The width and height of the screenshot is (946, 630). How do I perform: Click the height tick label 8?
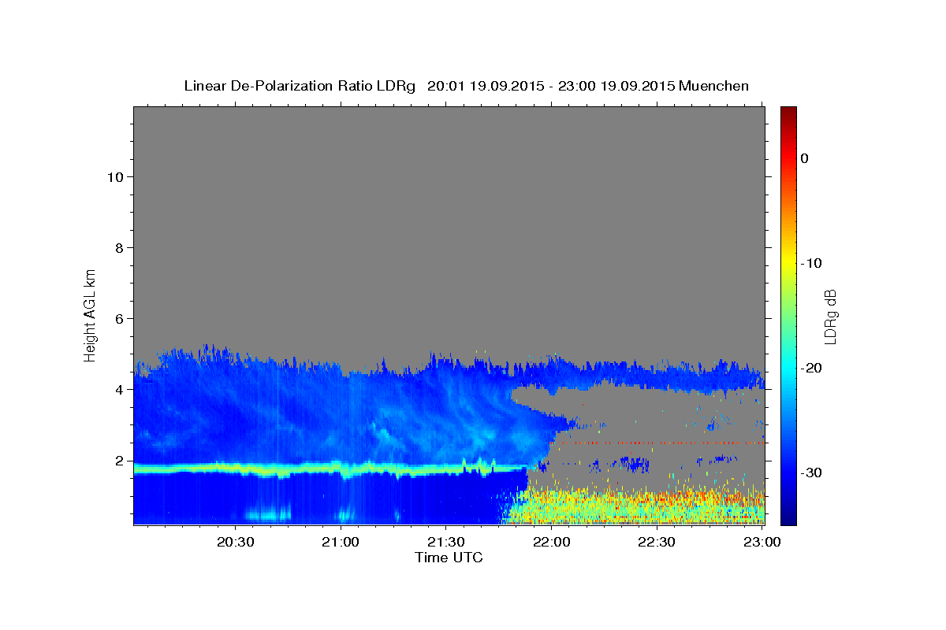117,247
